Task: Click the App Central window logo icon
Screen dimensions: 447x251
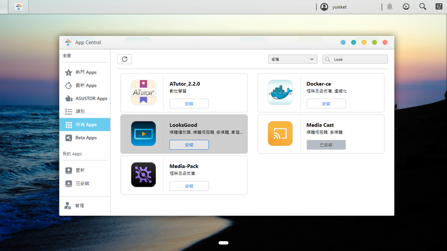Action: pos(68,42)
